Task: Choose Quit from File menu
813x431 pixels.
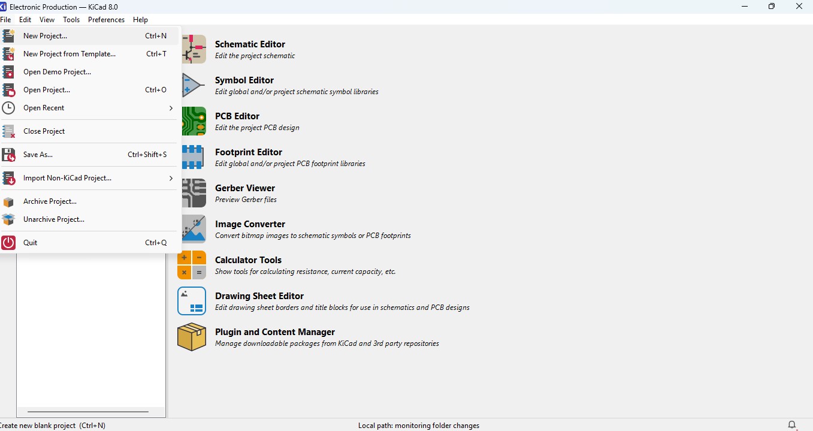Action: (x=90, y=243)
